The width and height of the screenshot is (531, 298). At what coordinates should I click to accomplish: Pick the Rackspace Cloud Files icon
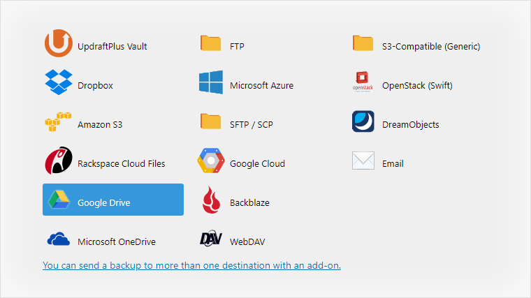(59, 161)
